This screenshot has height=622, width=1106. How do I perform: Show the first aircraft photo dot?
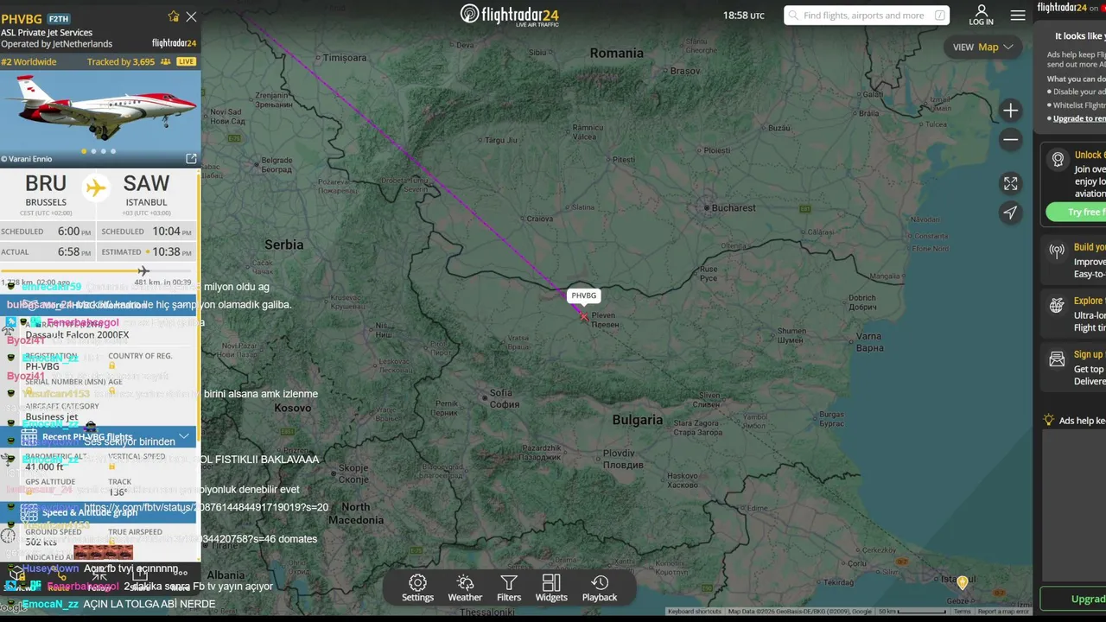point(84,151)
